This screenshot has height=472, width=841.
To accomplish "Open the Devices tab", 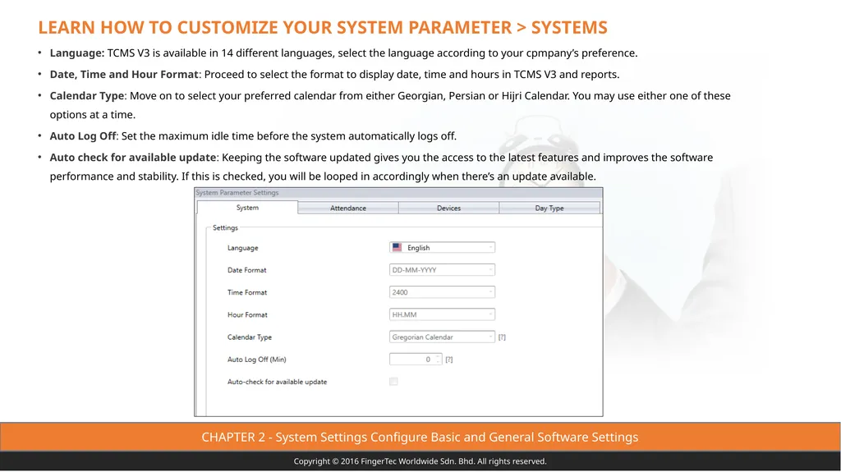I will pyautogui.click(x=448, y=209).
